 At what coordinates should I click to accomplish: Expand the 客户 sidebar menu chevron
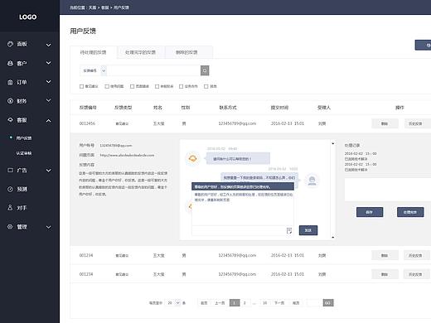[x=48, y=63]
